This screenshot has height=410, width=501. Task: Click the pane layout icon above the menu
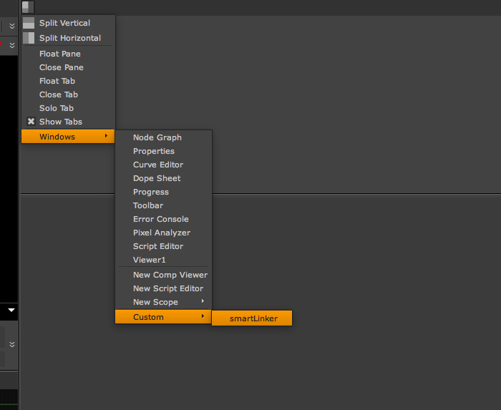coord(27,7)
